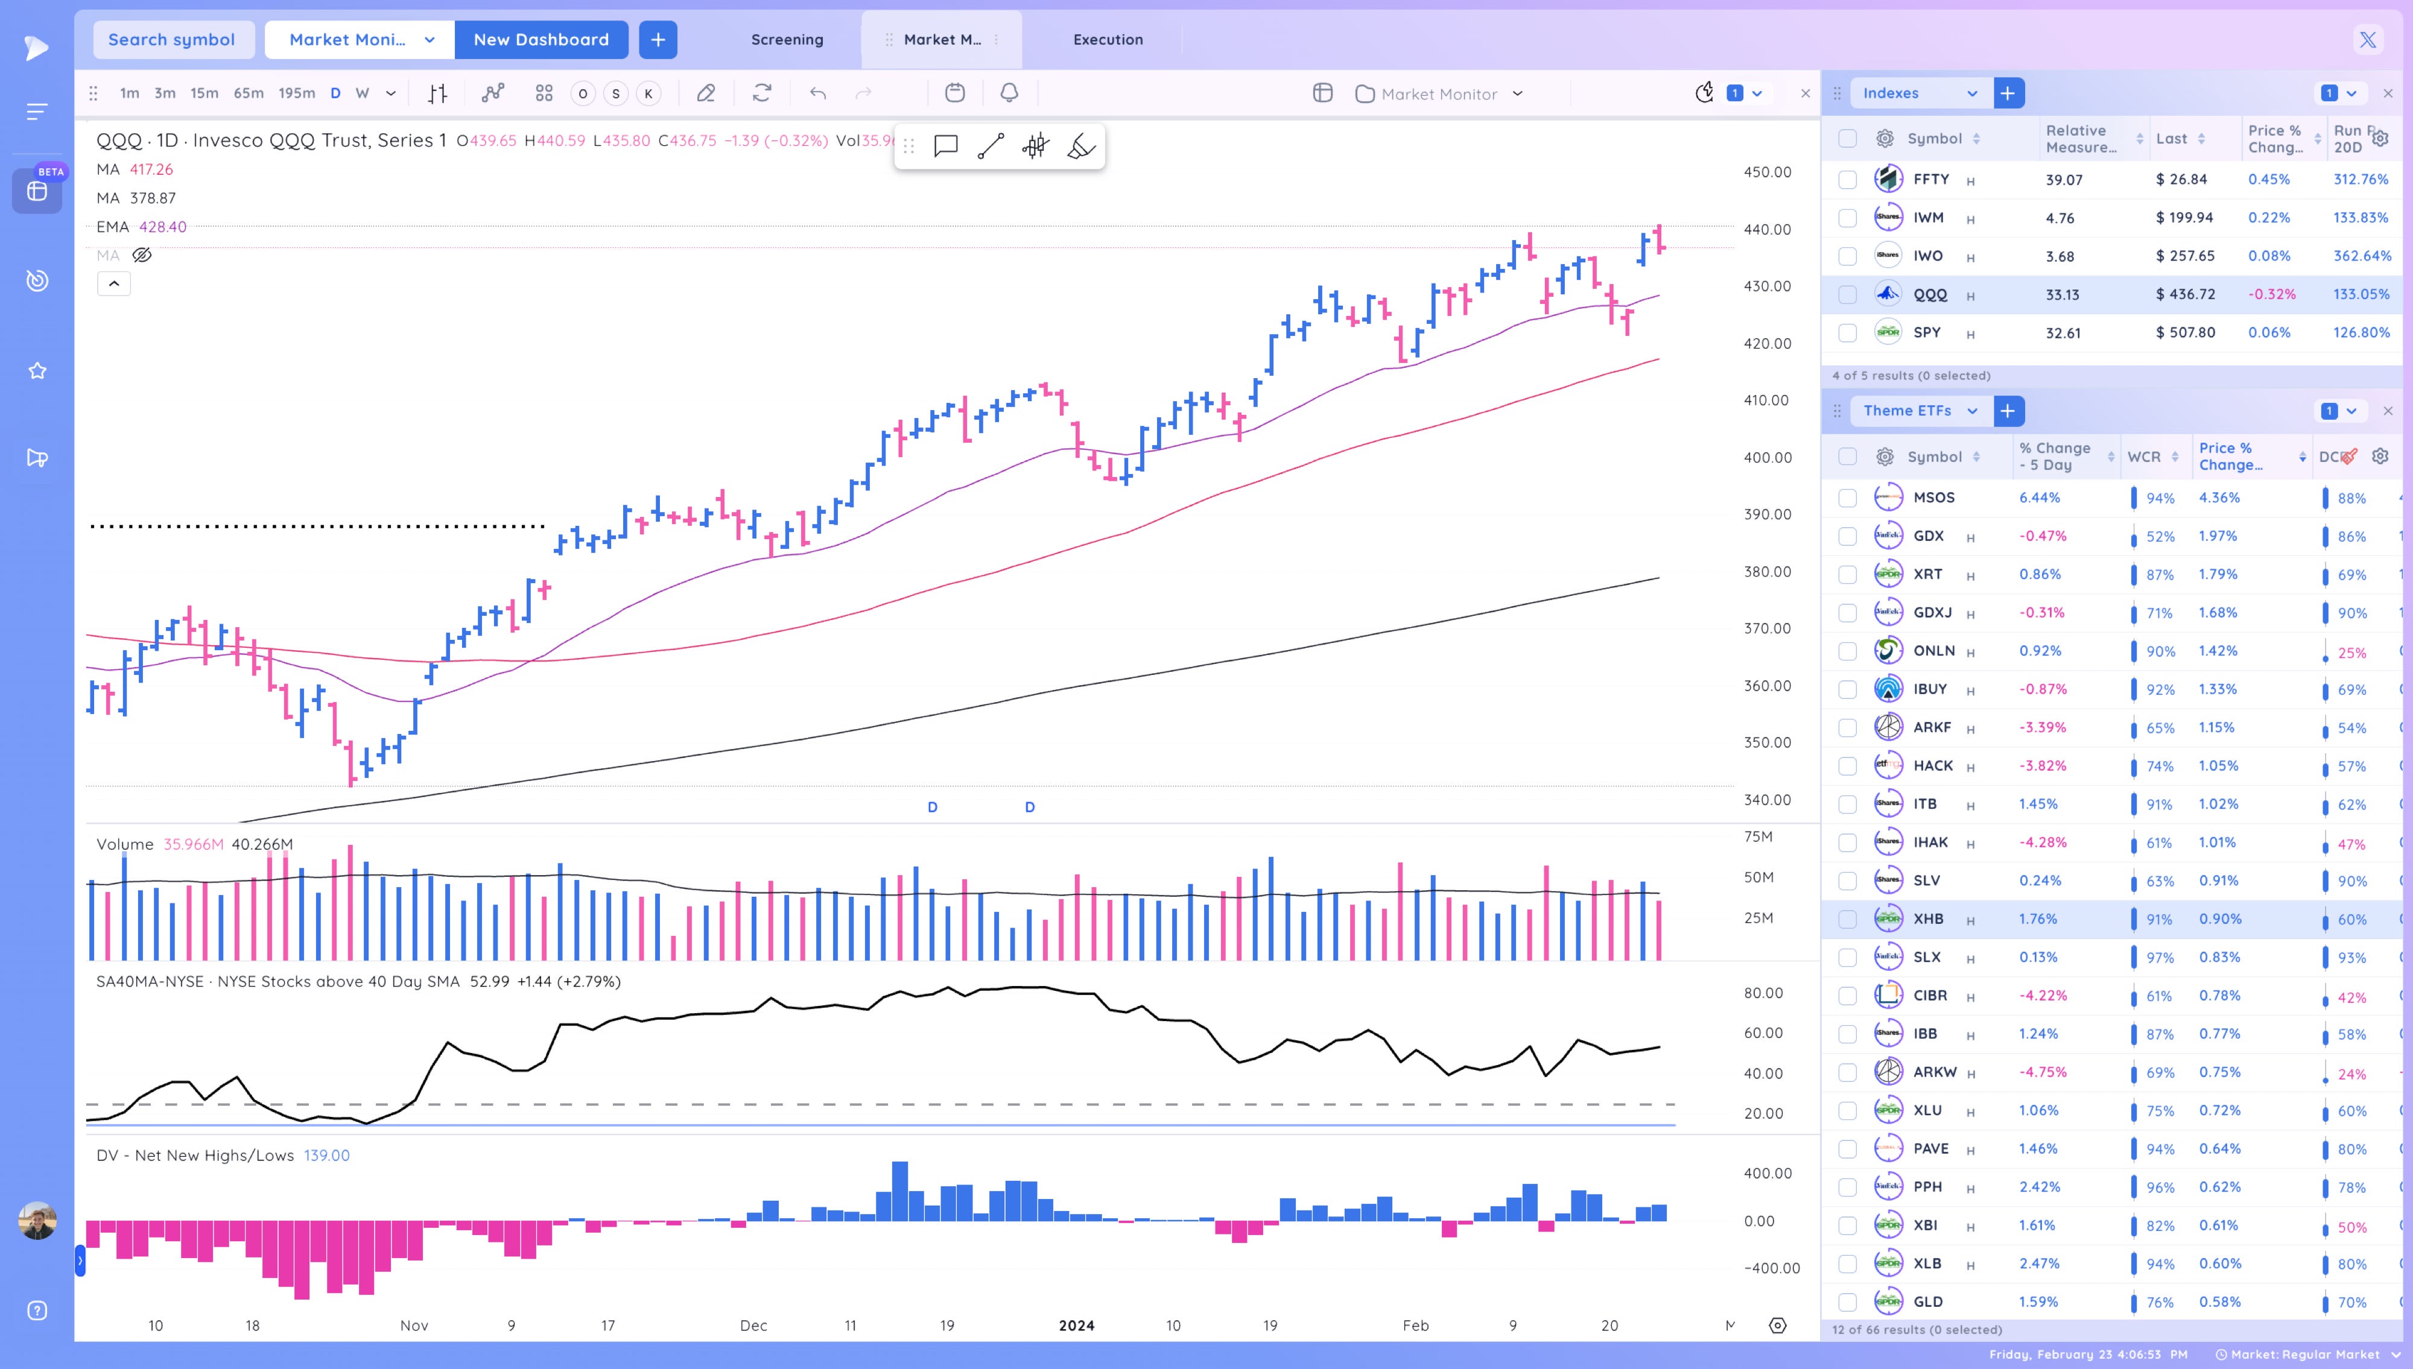Open the indicators icon in chart toolbar

pos(493,93)
